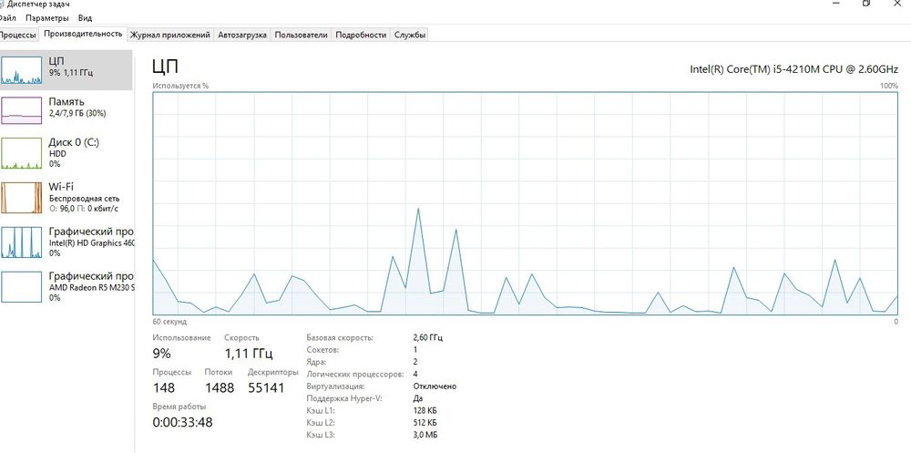The image size is (911, 453).
Task: Maximize the Task Manager window
Action: 865,4
